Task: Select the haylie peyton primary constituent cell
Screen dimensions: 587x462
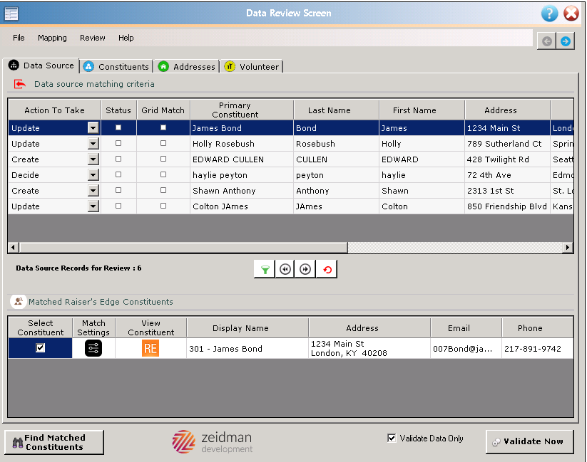Action: click(242, 175)
